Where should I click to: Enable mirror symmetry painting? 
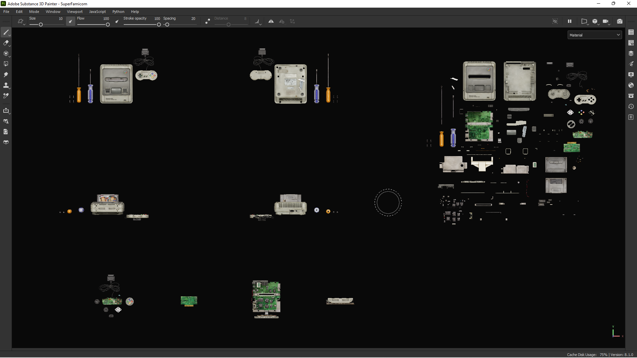271,21
